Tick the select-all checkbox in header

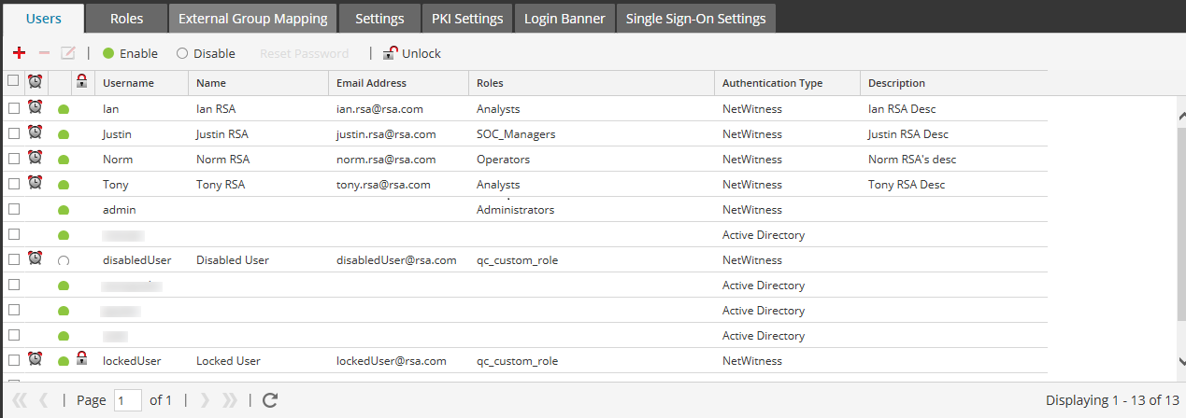13,81
